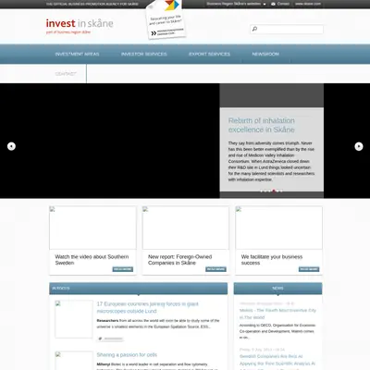Click We facilitate your business success image
Viewport: 370px width, 370px height.
(x=278, y=228)
